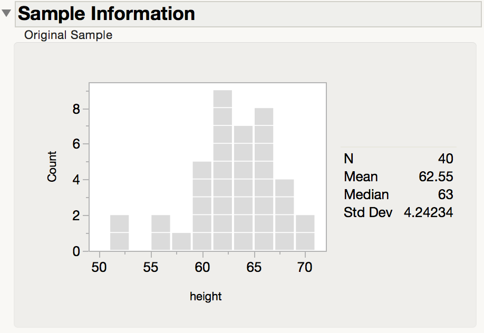484x333 pixels.
Task: Click the x-axis tick label 60
Action: (x=202, y=267)
